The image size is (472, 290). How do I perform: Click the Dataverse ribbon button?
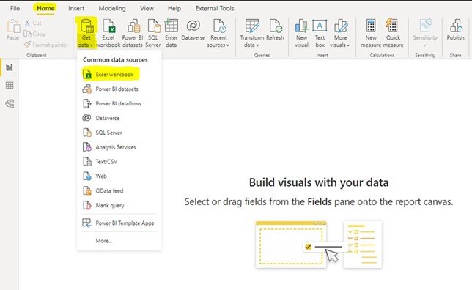point(193,29)
